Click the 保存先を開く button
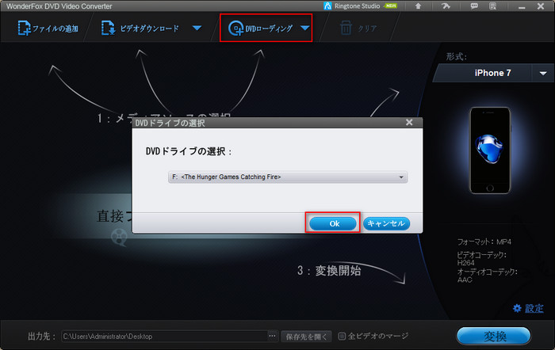The width and height of the screenshot is (555, 350). coord(305,336)
